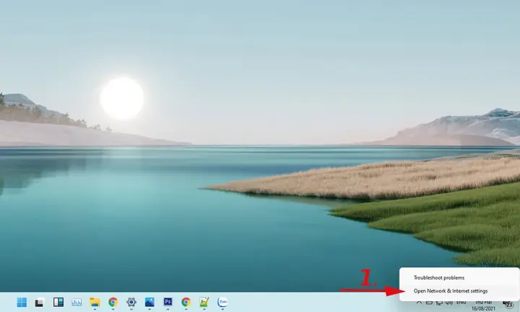Screen dimensions: 520x312
Task: Open Task View from the taskbar
Action: click(40, 303)
